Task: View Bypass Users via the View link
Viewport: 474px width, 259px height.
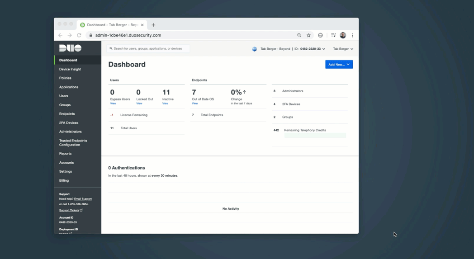Action: 113,104
